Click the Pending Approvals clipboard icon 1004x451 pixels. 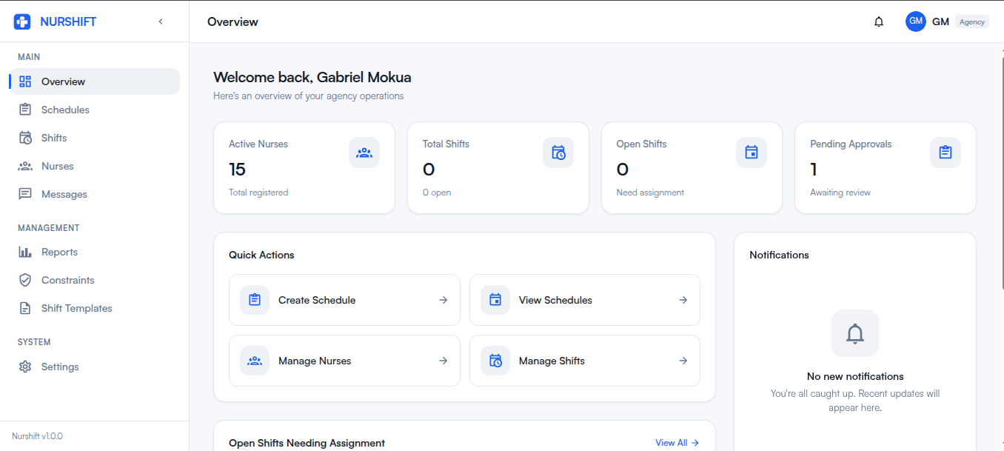[x=945, y=153]
